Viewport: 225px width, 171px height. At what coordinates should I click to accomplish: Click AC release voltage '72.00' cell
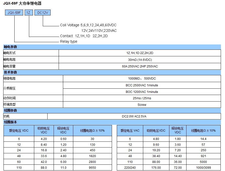178,167
